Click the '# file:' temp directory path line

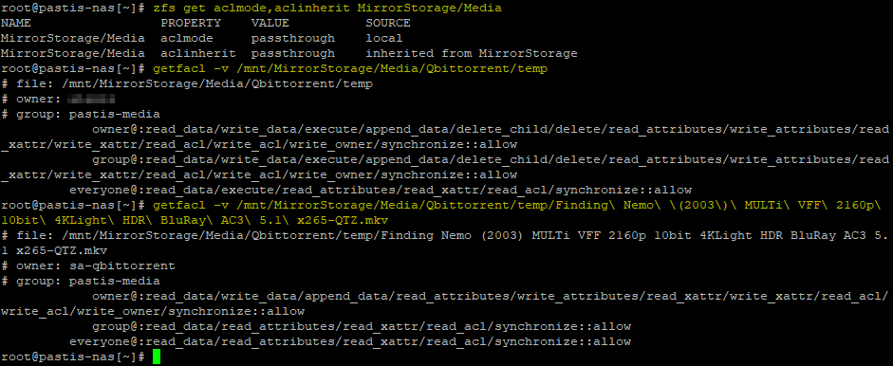point(187,83)
